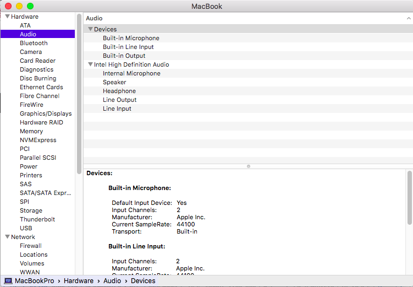Select the Headphone entry
The height and width of the screenshot is (287, 413).
tap(119, 91)
